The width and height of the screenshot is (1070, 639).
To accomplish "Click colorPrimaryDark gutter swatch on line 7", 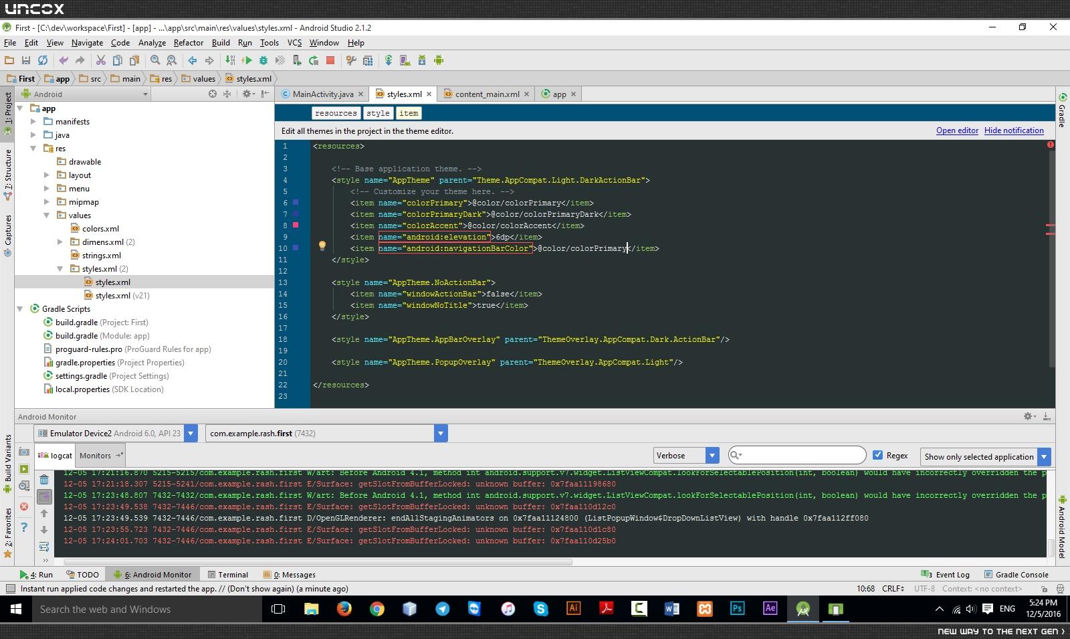I will click(296, 213).
